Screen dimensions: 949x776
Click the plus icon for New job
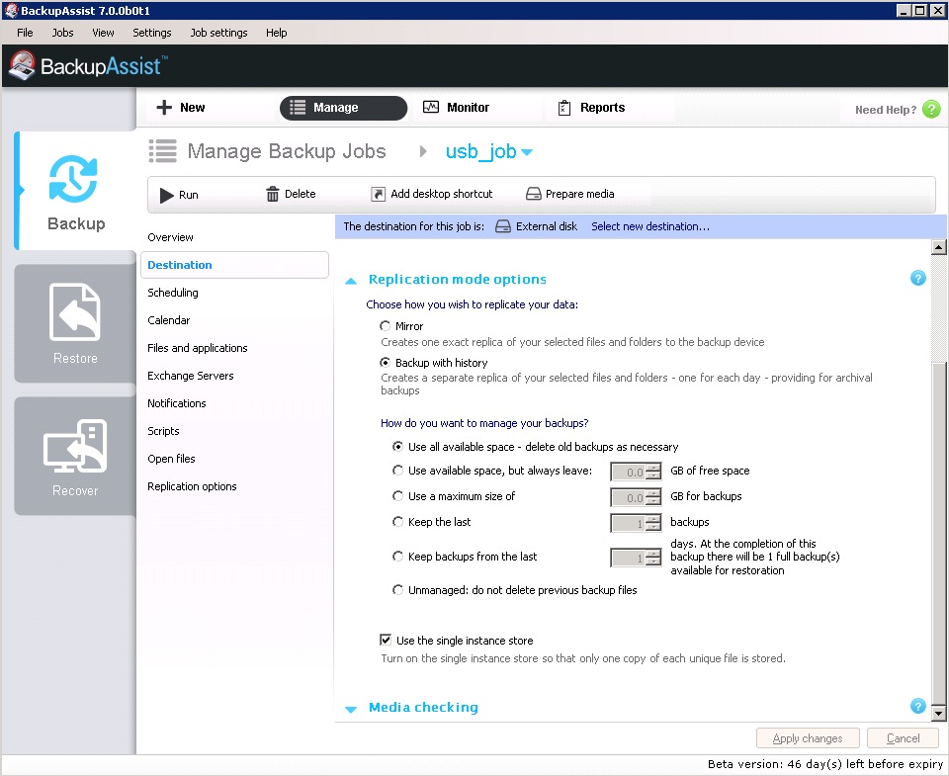click(x=164, y=107)
